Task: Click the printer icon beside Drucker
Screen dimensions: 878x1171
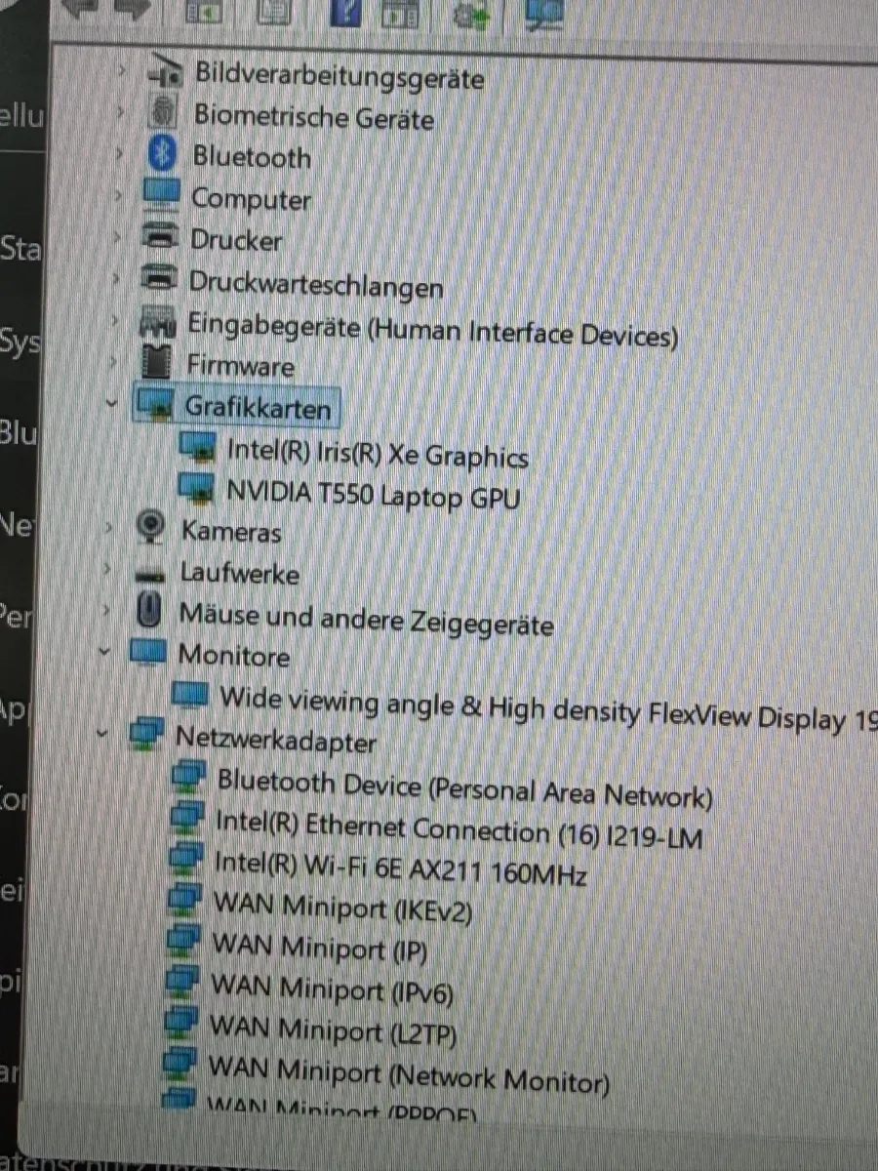Action: tap(160, 236)
